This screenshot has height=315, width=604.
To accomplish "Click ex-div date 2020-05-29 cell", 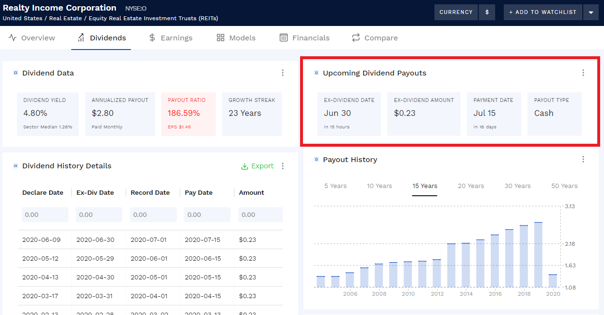I will click(x=94, y=258).
